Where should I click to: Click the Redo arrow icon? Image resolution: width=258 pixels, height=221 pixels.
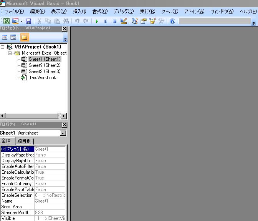pyautogui.click(x=86, y=21)
